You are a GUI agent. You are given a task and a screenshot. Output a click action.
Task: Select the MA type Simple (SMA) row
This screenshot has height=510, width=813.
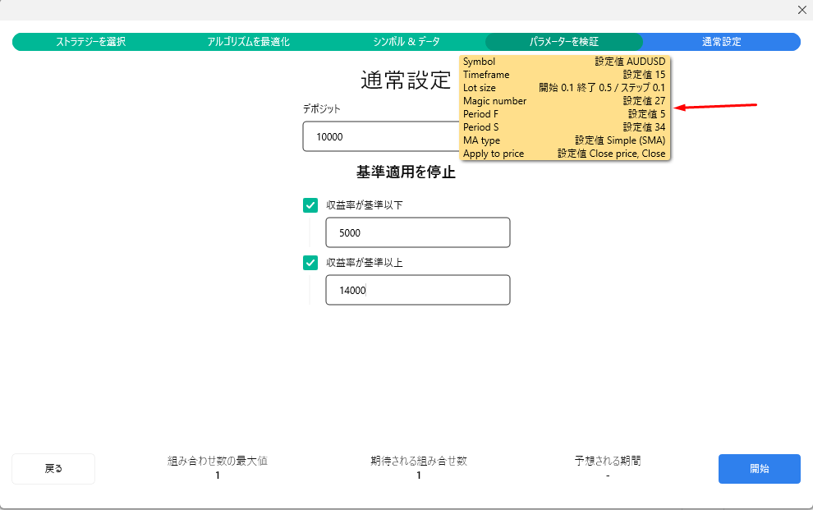[564, 140]
